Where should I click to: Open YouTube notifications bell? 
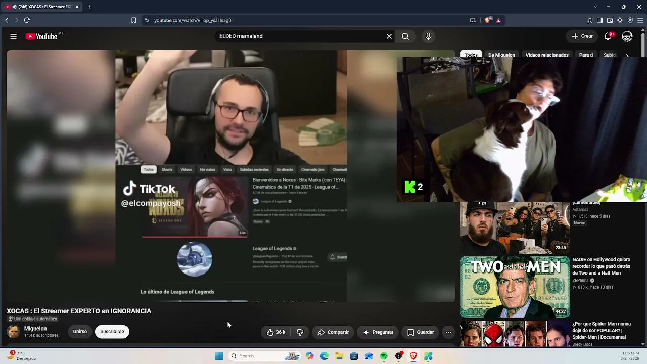click(608, 36)
